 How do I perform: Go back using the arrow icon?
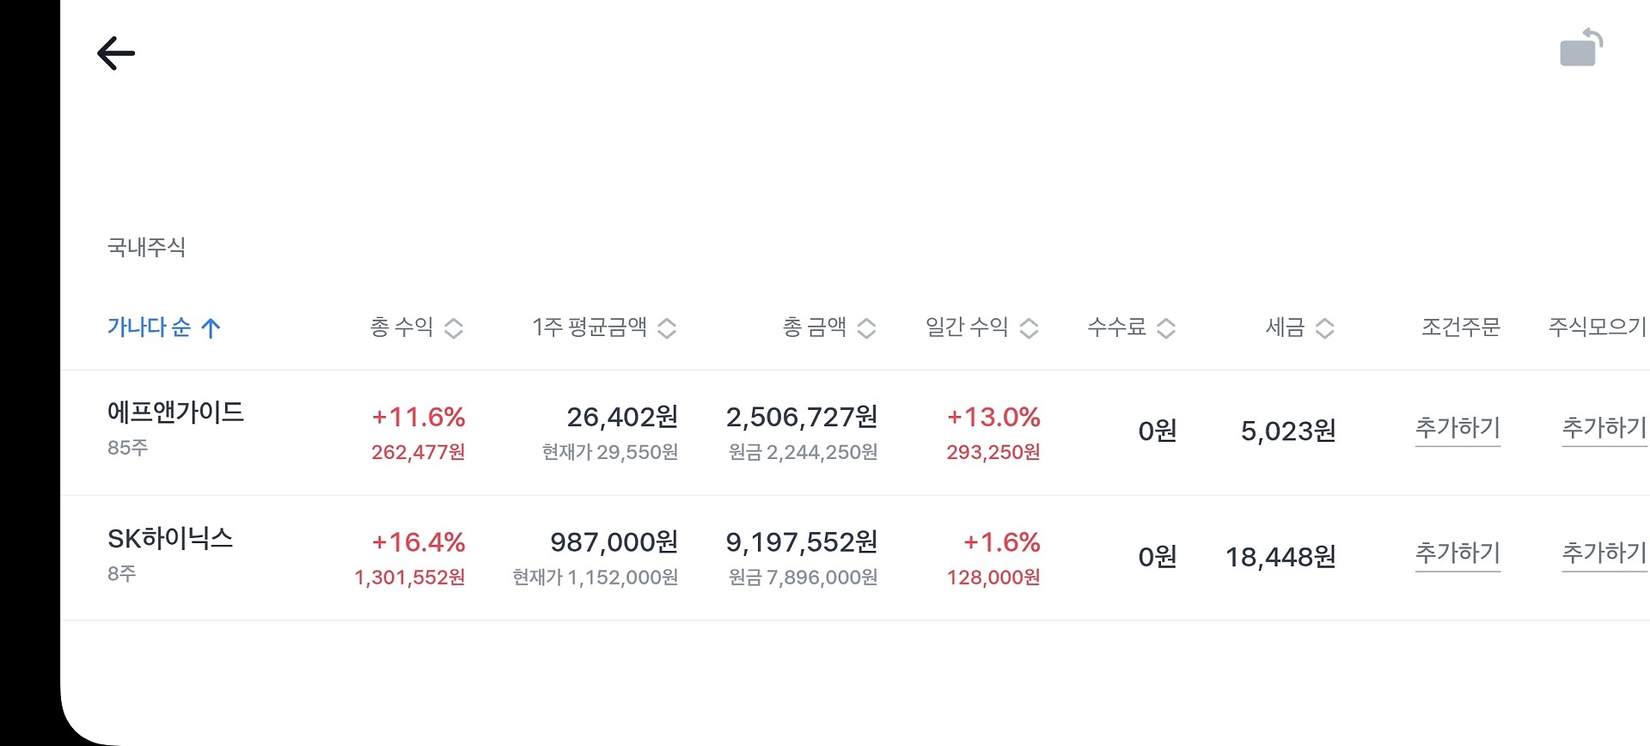(x=116, y=53)
